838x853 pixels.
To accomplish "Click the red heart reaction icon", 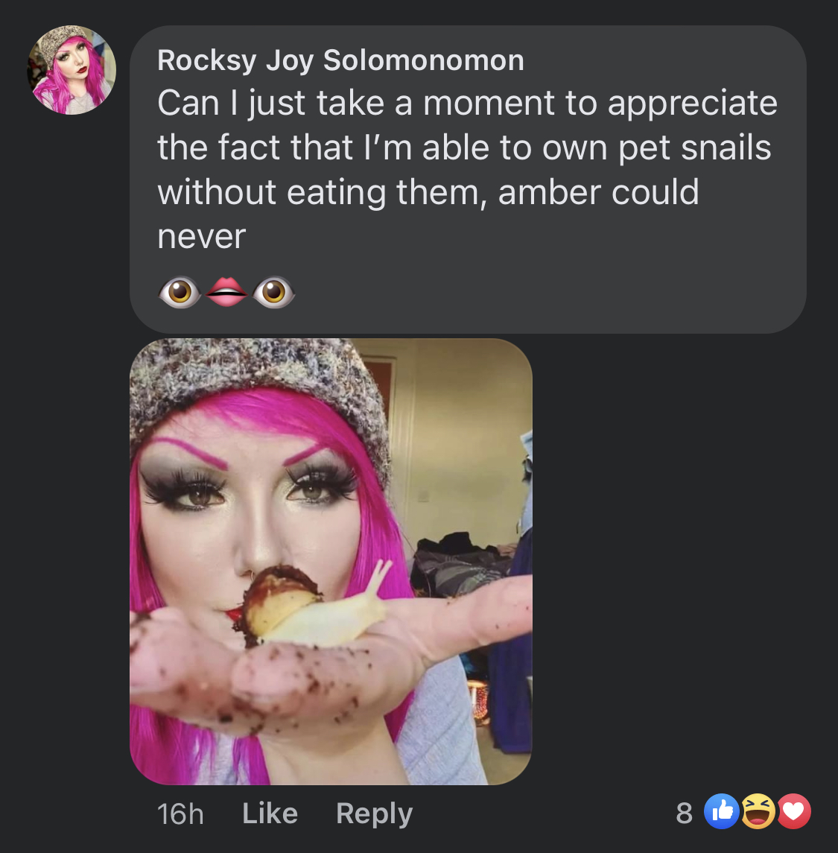I will click(793, 811).
